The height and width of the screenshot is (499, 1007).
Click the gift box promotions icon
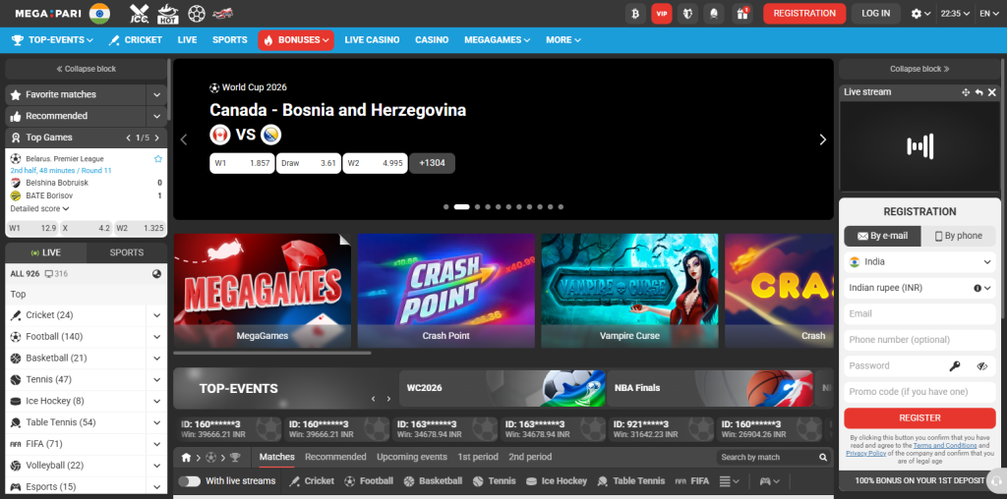pos(741,14)
